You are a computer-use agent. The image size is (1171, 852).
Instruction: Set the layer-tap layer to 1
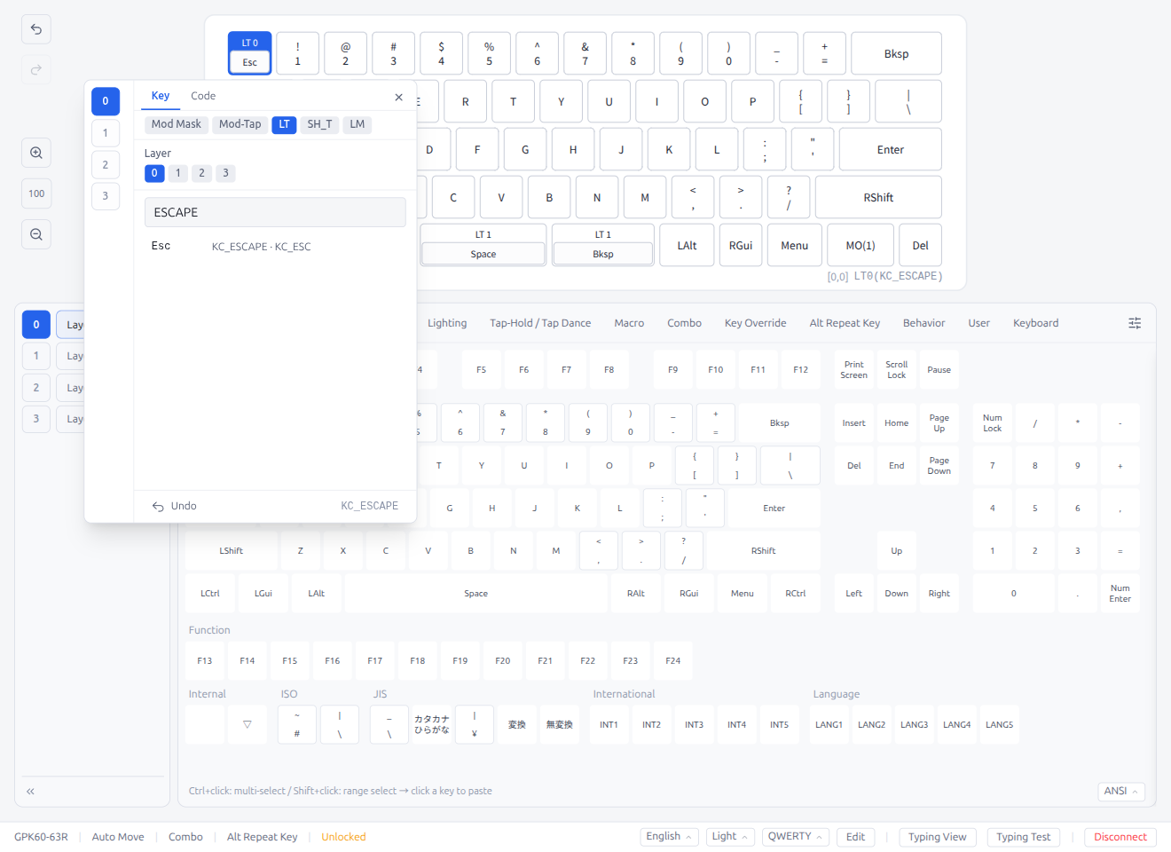pyautogui.click(x=178, y=173)
